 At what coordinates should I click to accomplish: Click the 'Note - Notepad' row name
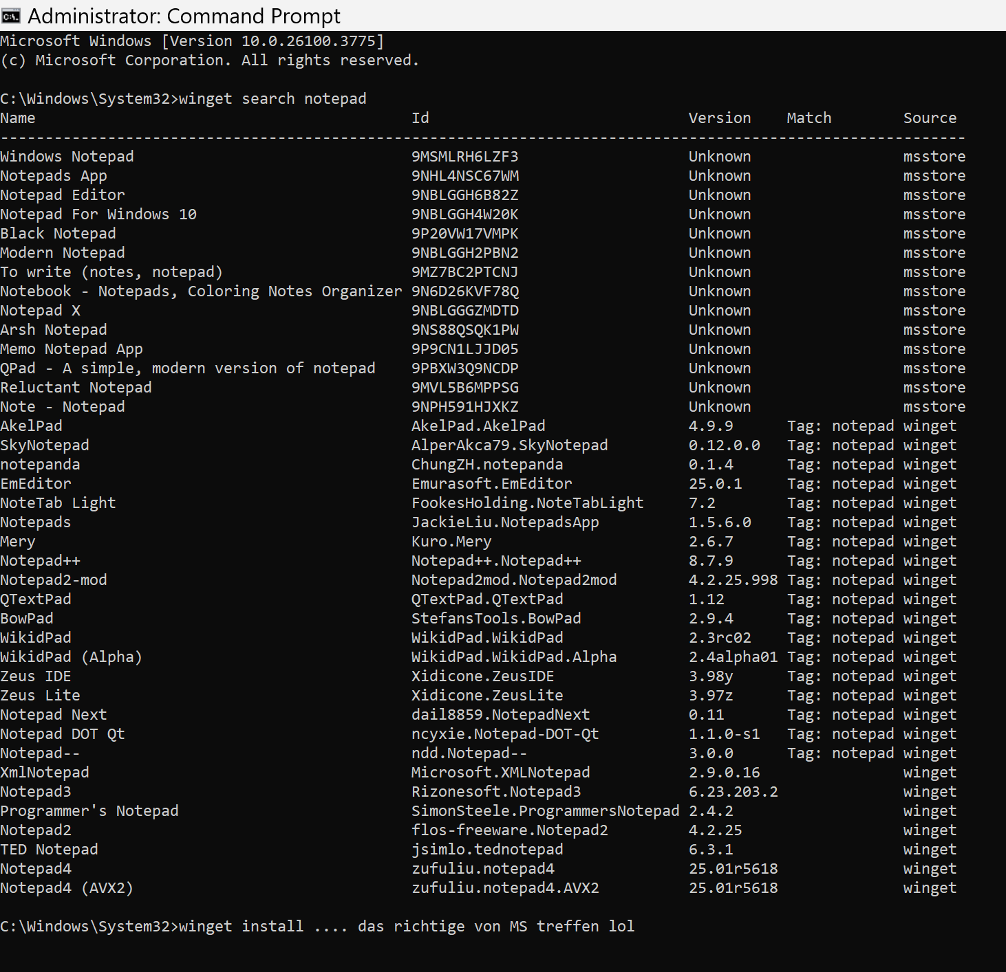click(x=63, y=407)
